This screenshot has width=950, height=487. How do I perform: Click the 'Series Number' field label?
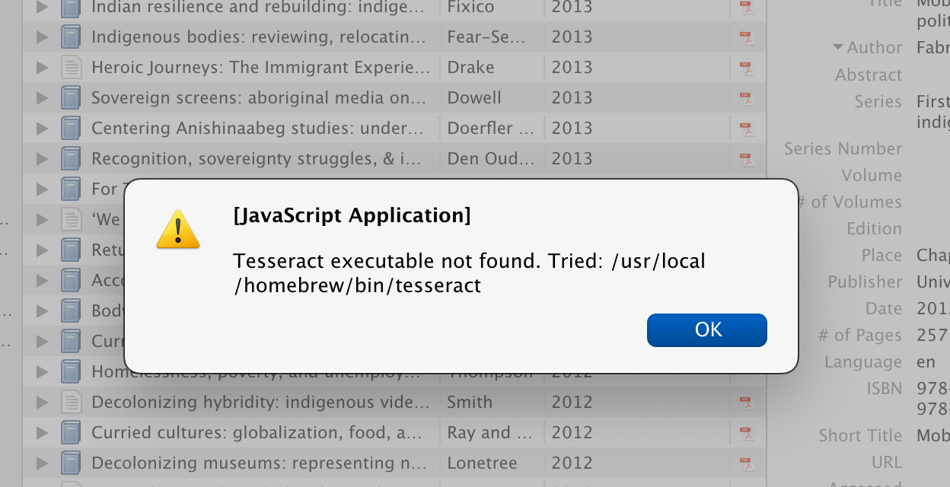click(843, 148)
